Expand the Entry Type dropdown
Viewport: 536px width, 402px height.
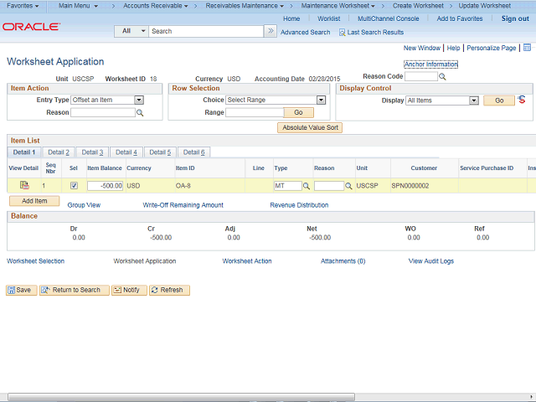coord(139,100)
